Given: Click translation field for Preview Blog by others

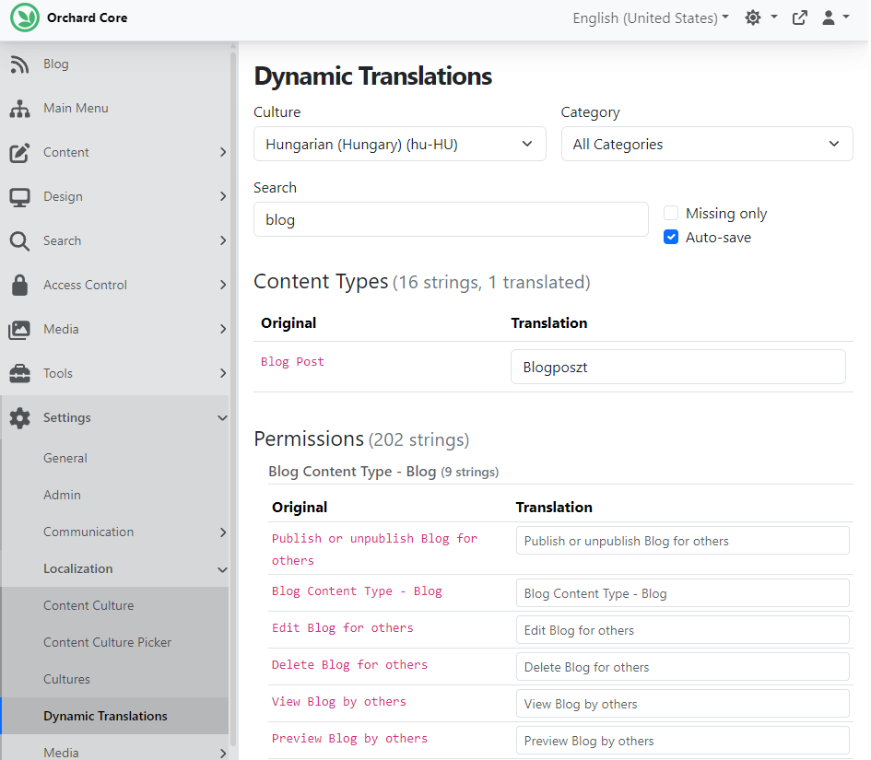Looking at the screenshot, I should (683, 741).
